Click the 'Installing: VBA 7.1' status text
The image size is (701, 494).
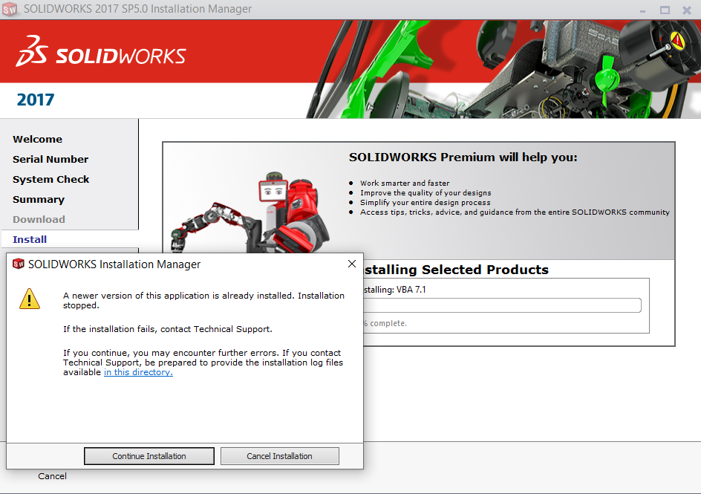pos(395,290)
